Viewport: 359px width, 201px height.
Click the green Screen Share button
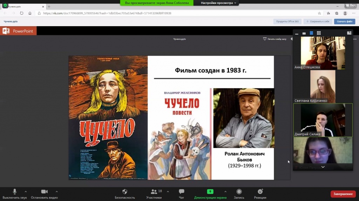pos(210,192)
